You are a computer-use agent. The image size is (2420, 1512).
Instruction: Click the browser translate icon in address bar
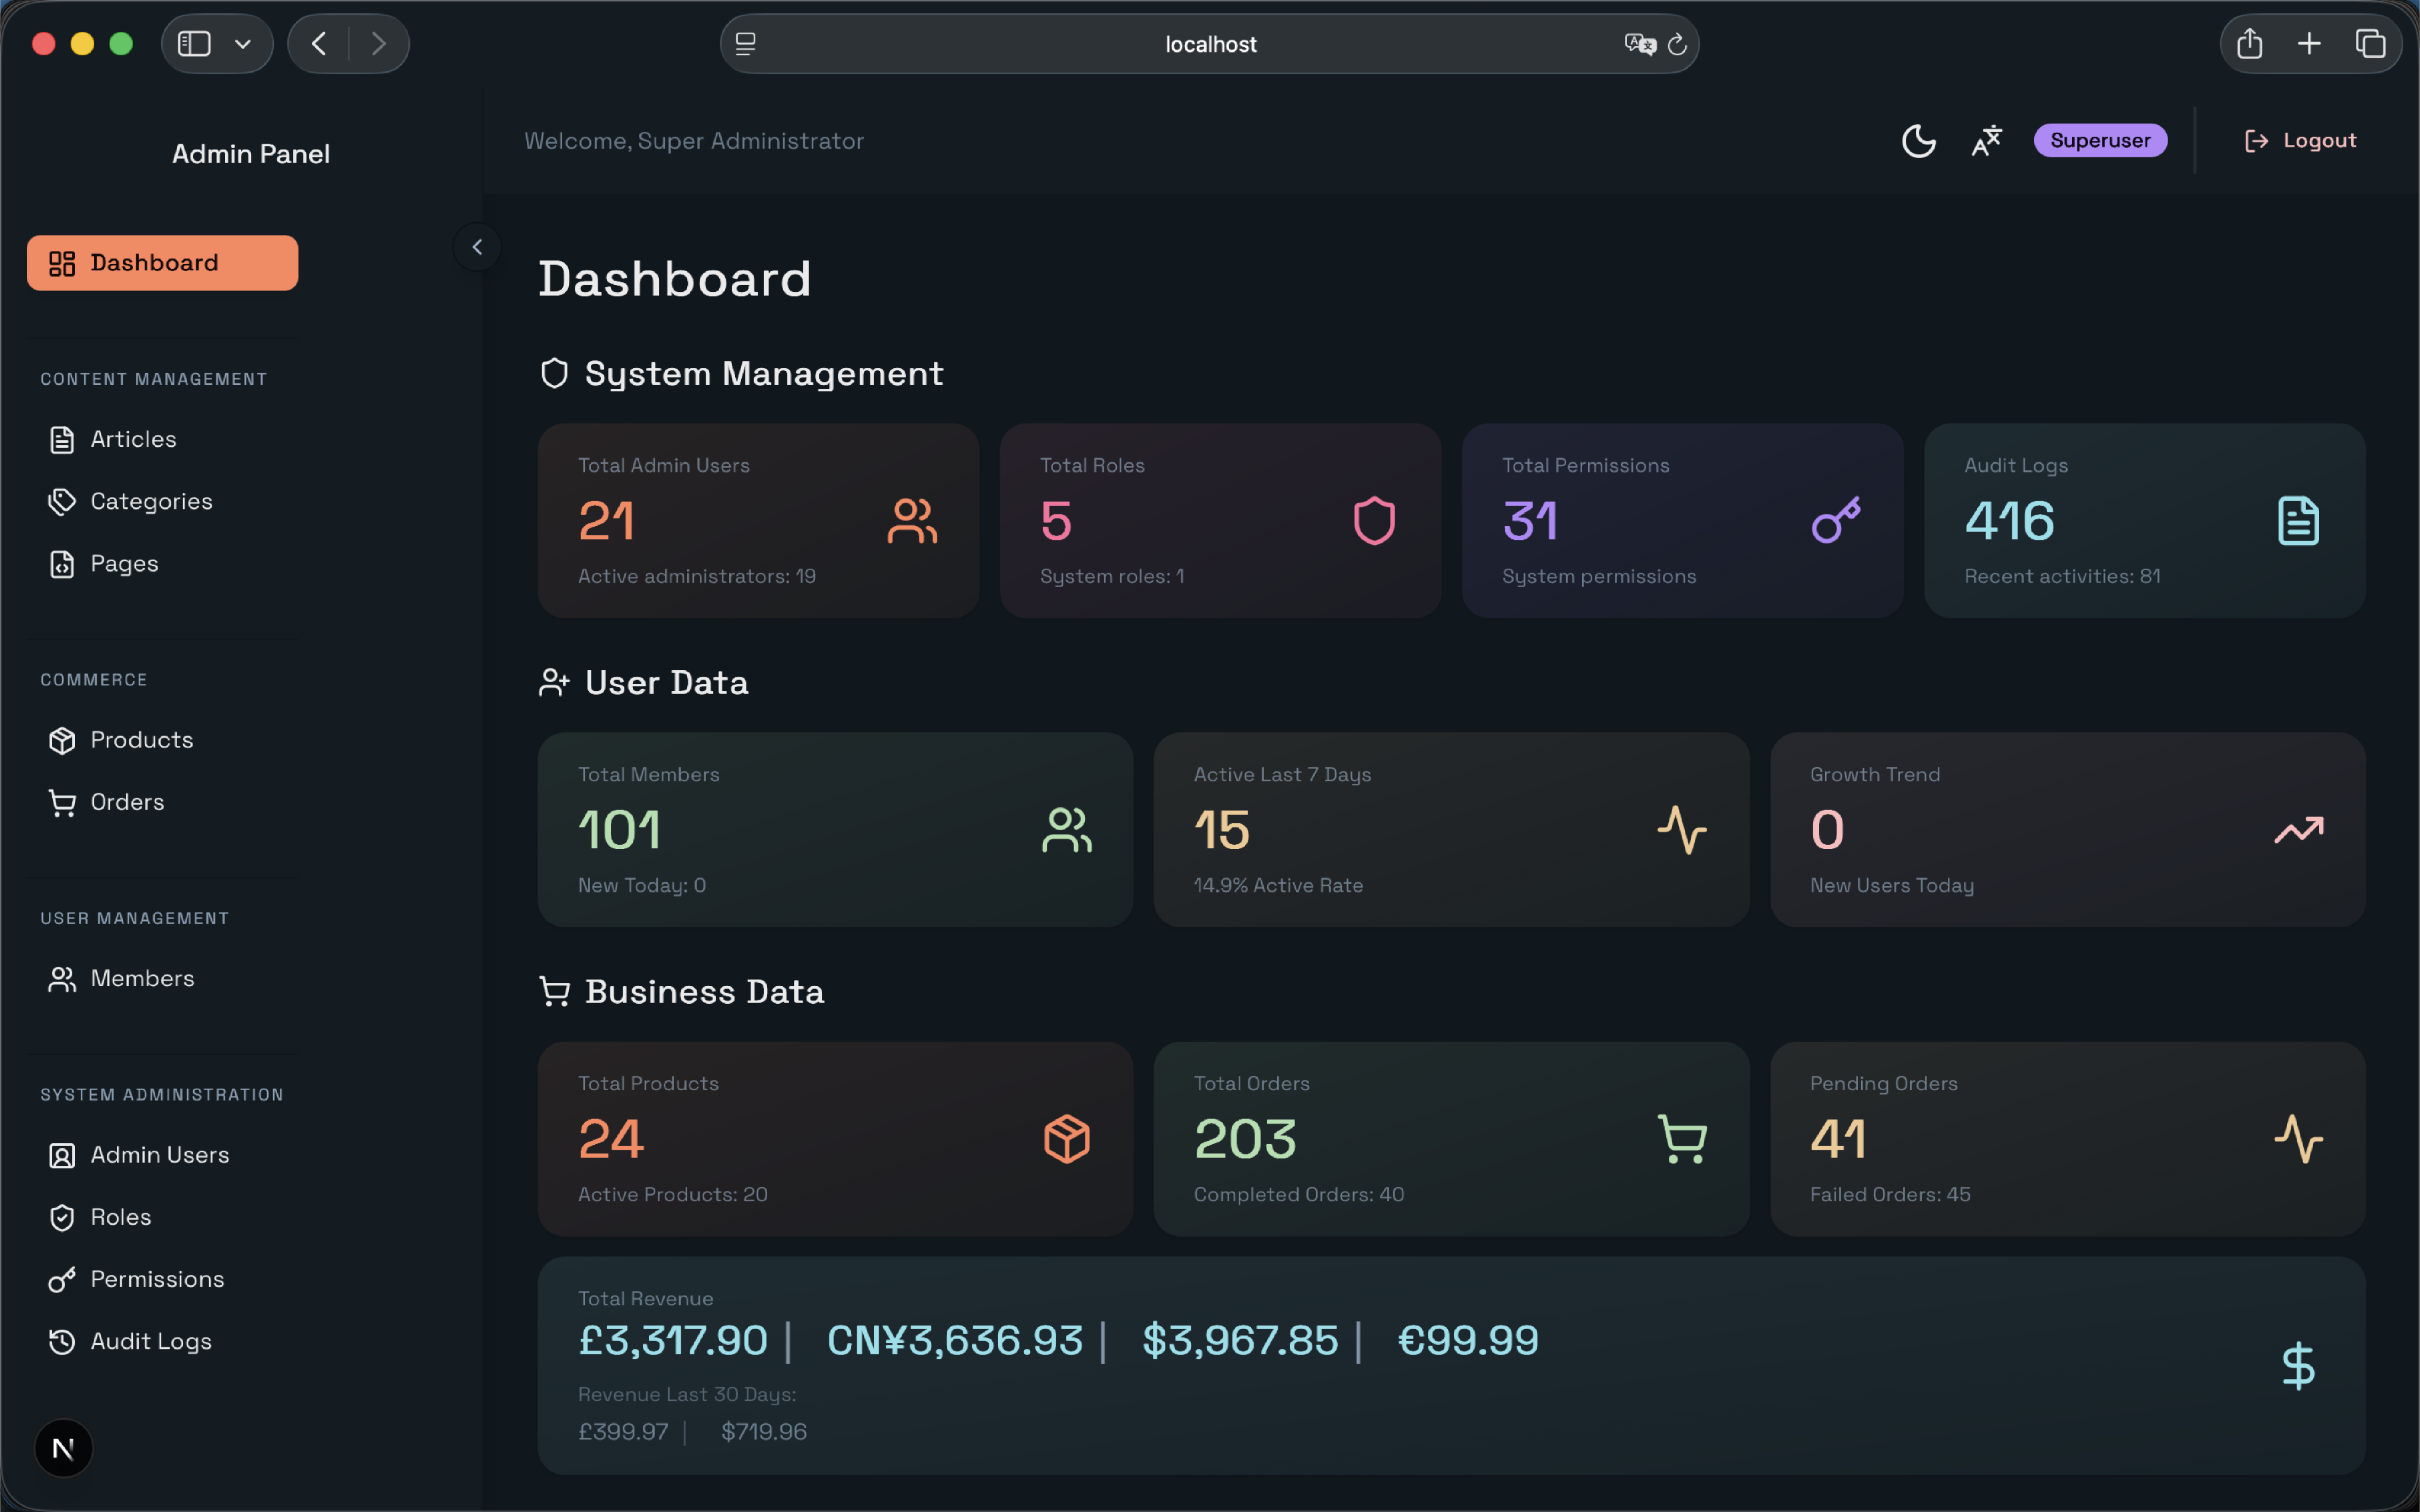(x=1640, y=44)
